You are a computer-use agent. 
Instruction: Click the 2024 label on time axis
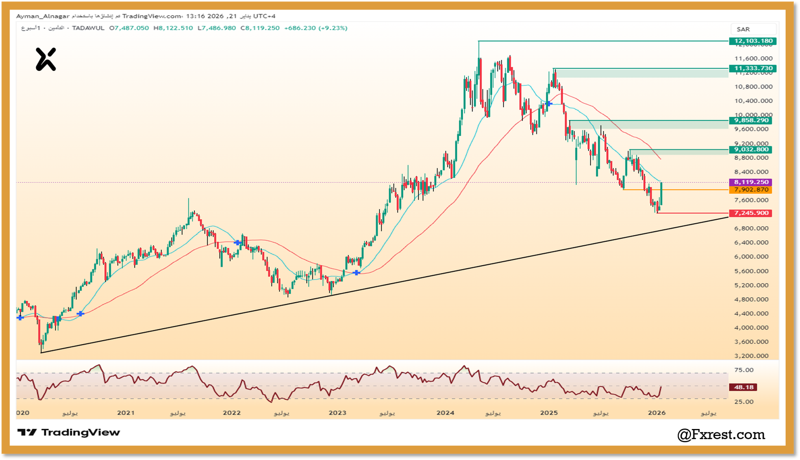click(x=445, y=413)
